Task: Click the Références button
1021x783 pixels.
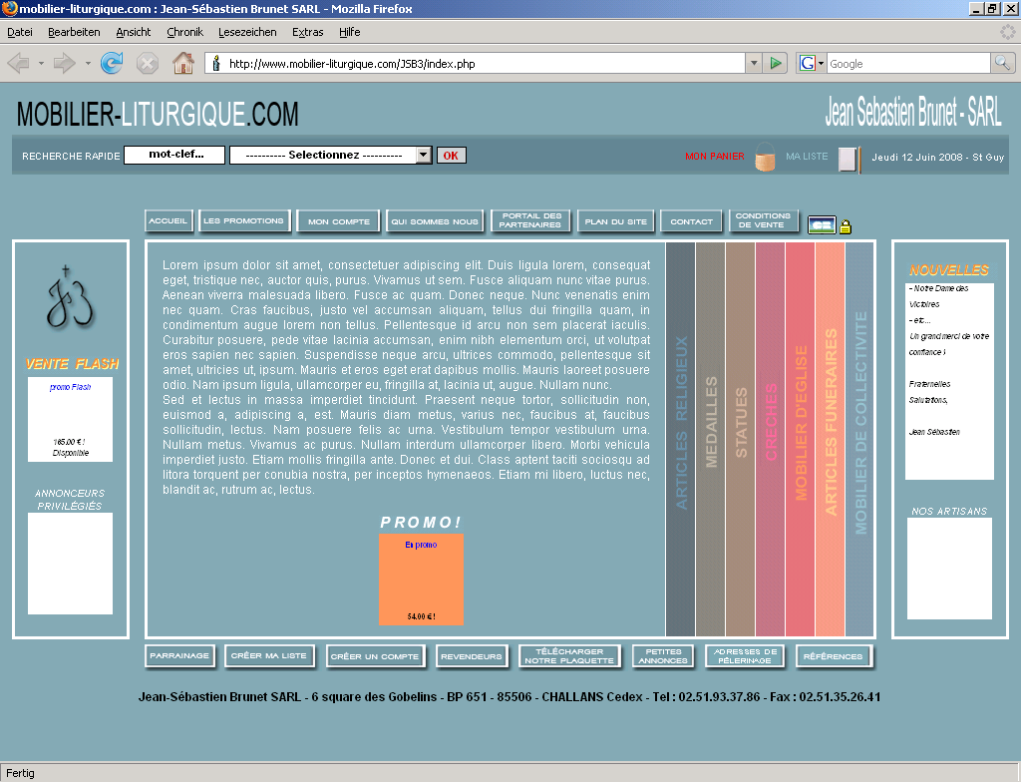Action: [x=834, y=656]
